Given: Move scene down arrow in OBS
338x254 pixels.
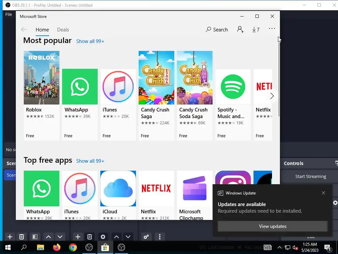Looking at the screenshot, I should 60,237.
